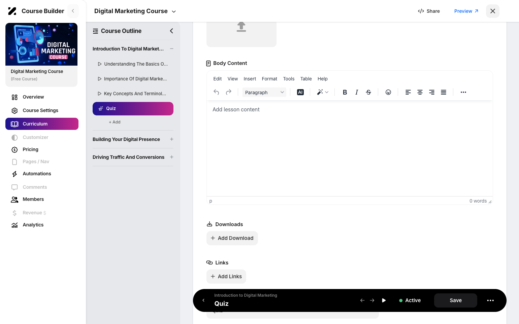
Task: Toggle bold formatting
Action: pos(345,92)
